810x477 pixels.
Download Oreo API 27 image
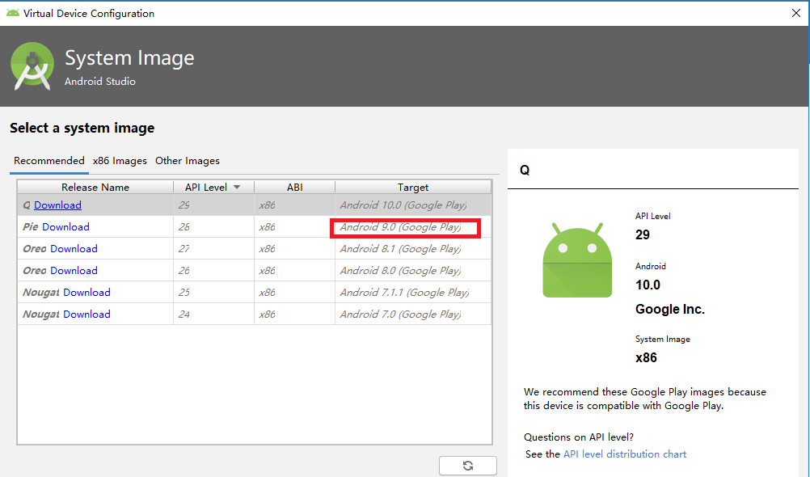tap(74, 248)
